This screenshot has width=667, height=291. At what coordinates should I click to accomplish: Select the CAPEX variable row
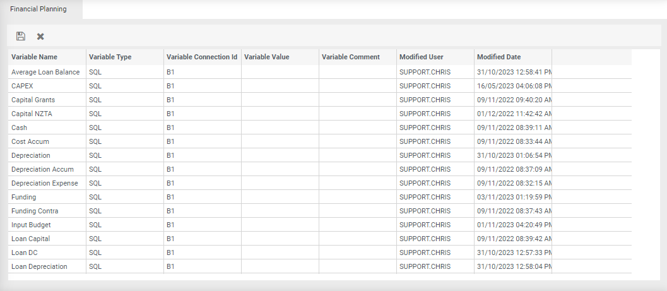[22, 86]
